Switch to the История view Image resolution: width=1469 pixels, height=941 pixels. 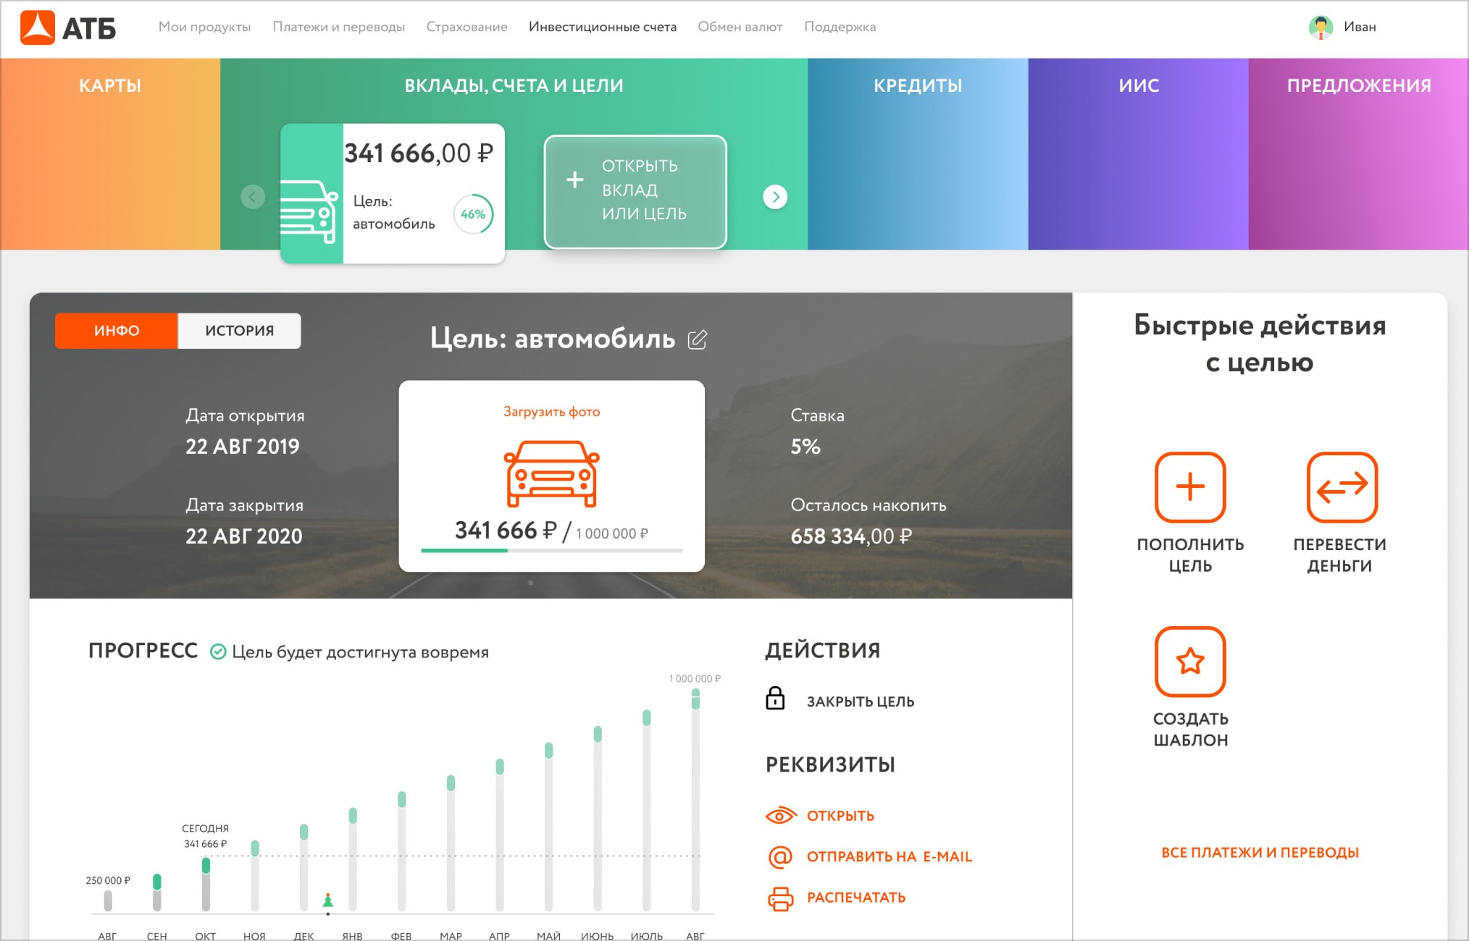click(x=239, y=331)
